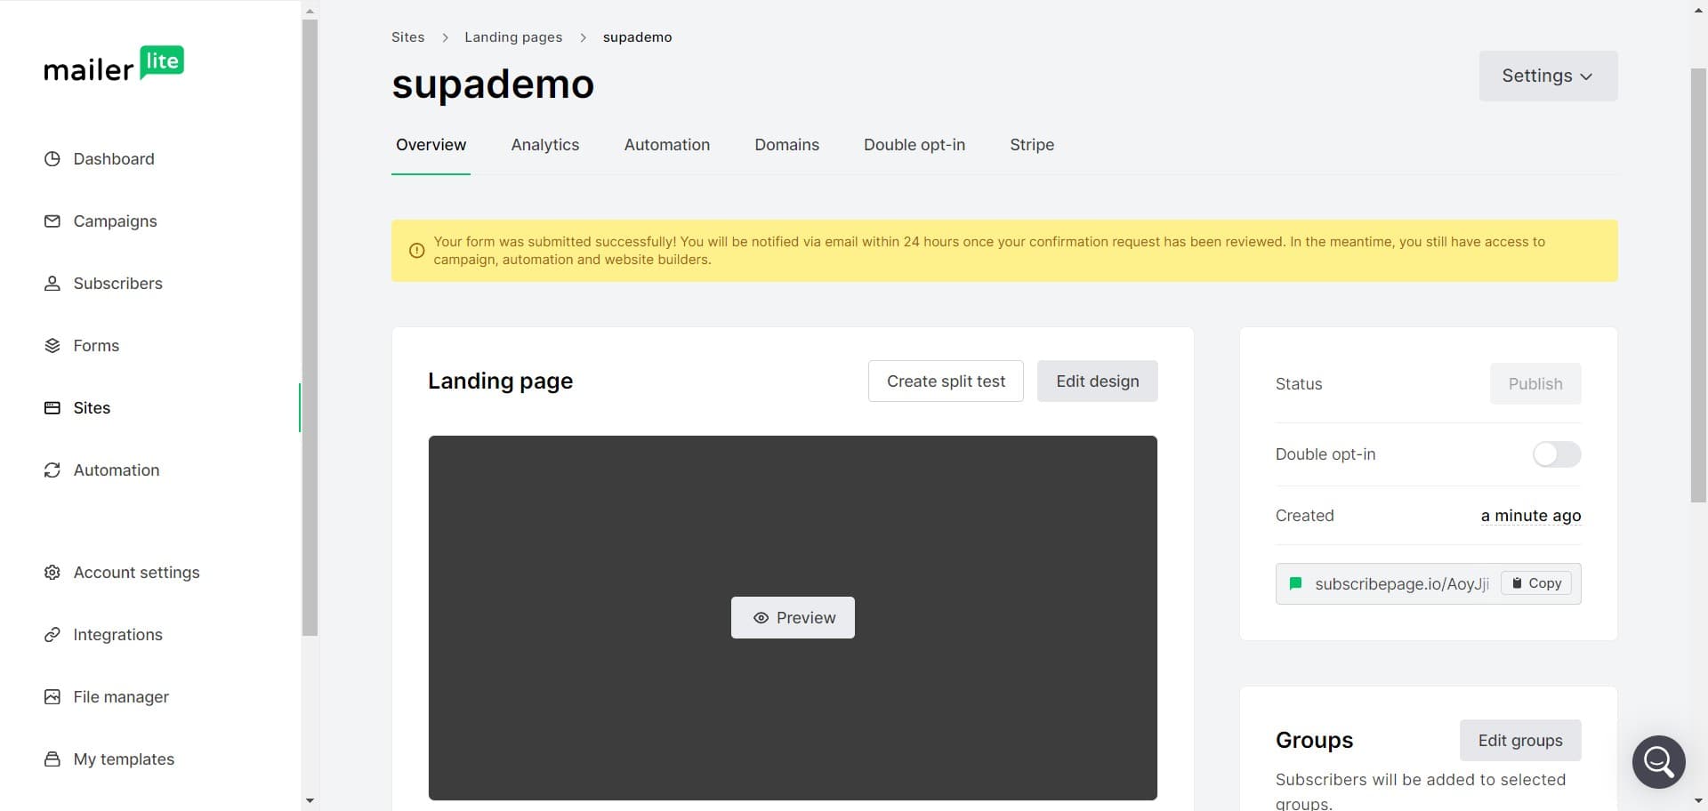Preview the landing page

click(x=793, y=618)
